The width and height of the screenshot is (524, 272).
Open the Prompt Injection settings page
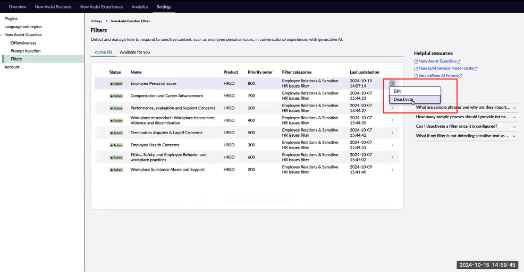tap(26, 51)
